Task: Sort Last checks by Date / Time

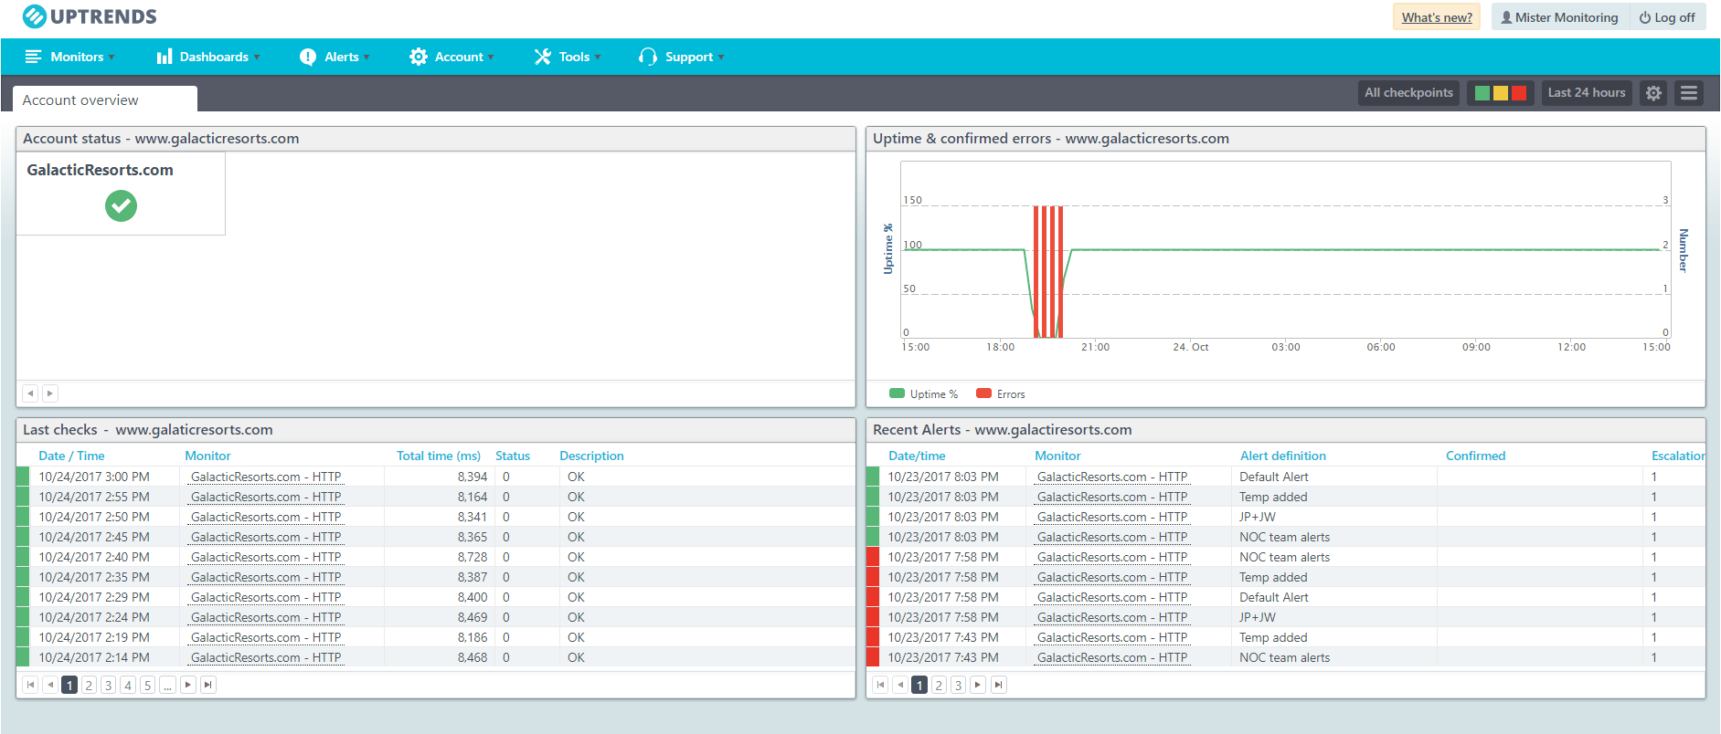Action: point(71,456)
